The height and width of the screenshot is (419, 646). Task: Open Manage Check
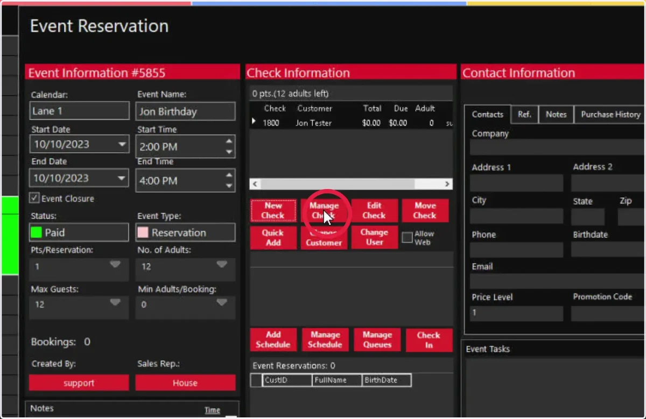point(324,210)
